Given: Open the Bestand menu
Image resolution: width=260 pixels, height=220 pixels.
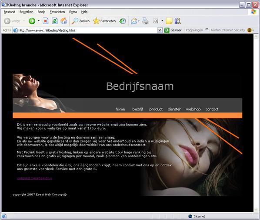Looking at the screenshot, I should tap(10, 12).
